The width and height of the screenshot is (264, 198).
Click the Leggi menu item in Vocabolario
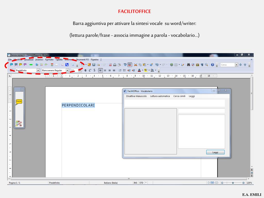coord(192,96)
